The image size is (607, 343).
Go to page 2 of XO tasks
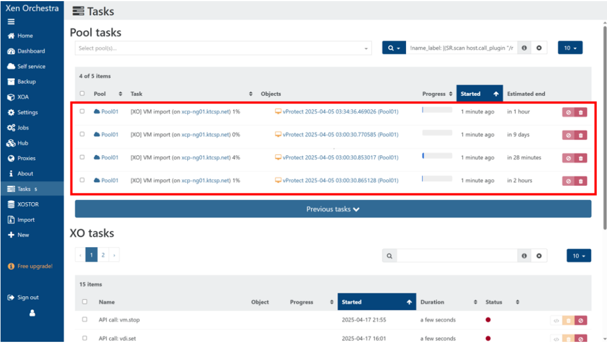103,255
